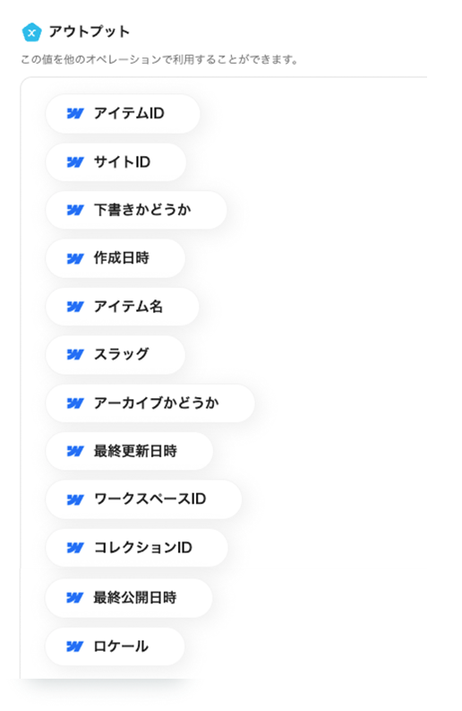Screen dimensions: 462x711
Task: Click the Webflow icon beside アイテムID
Action: coord(75,113)
